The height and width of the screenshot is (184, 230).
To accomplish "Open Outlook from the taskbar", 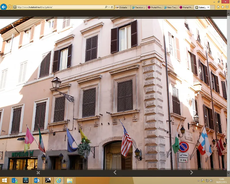I will [37, 181].
